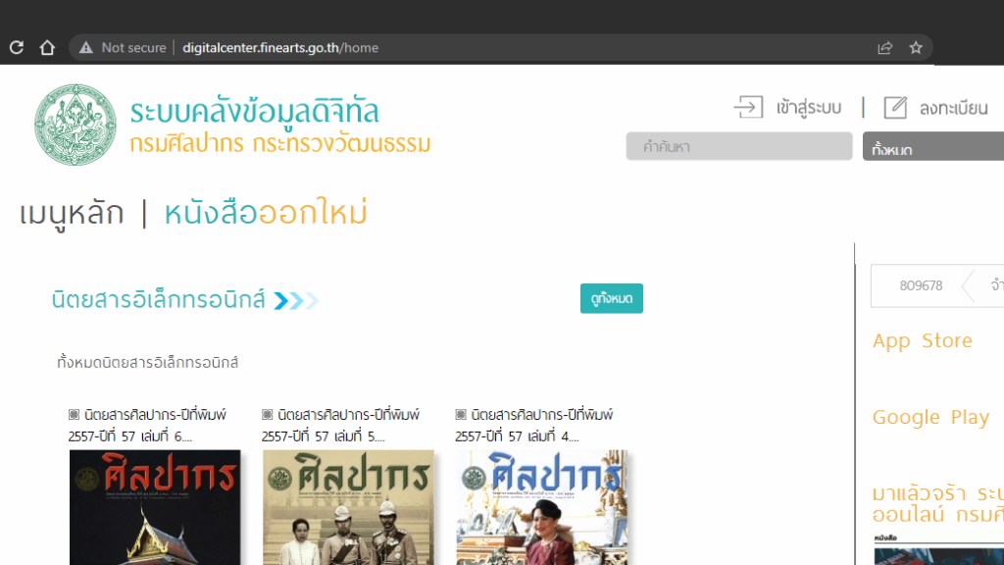1004x565 pixels.
Task: Open the เข้าสู่ระบบ login link
Action: pyautogui.click(x=808, y=108)
